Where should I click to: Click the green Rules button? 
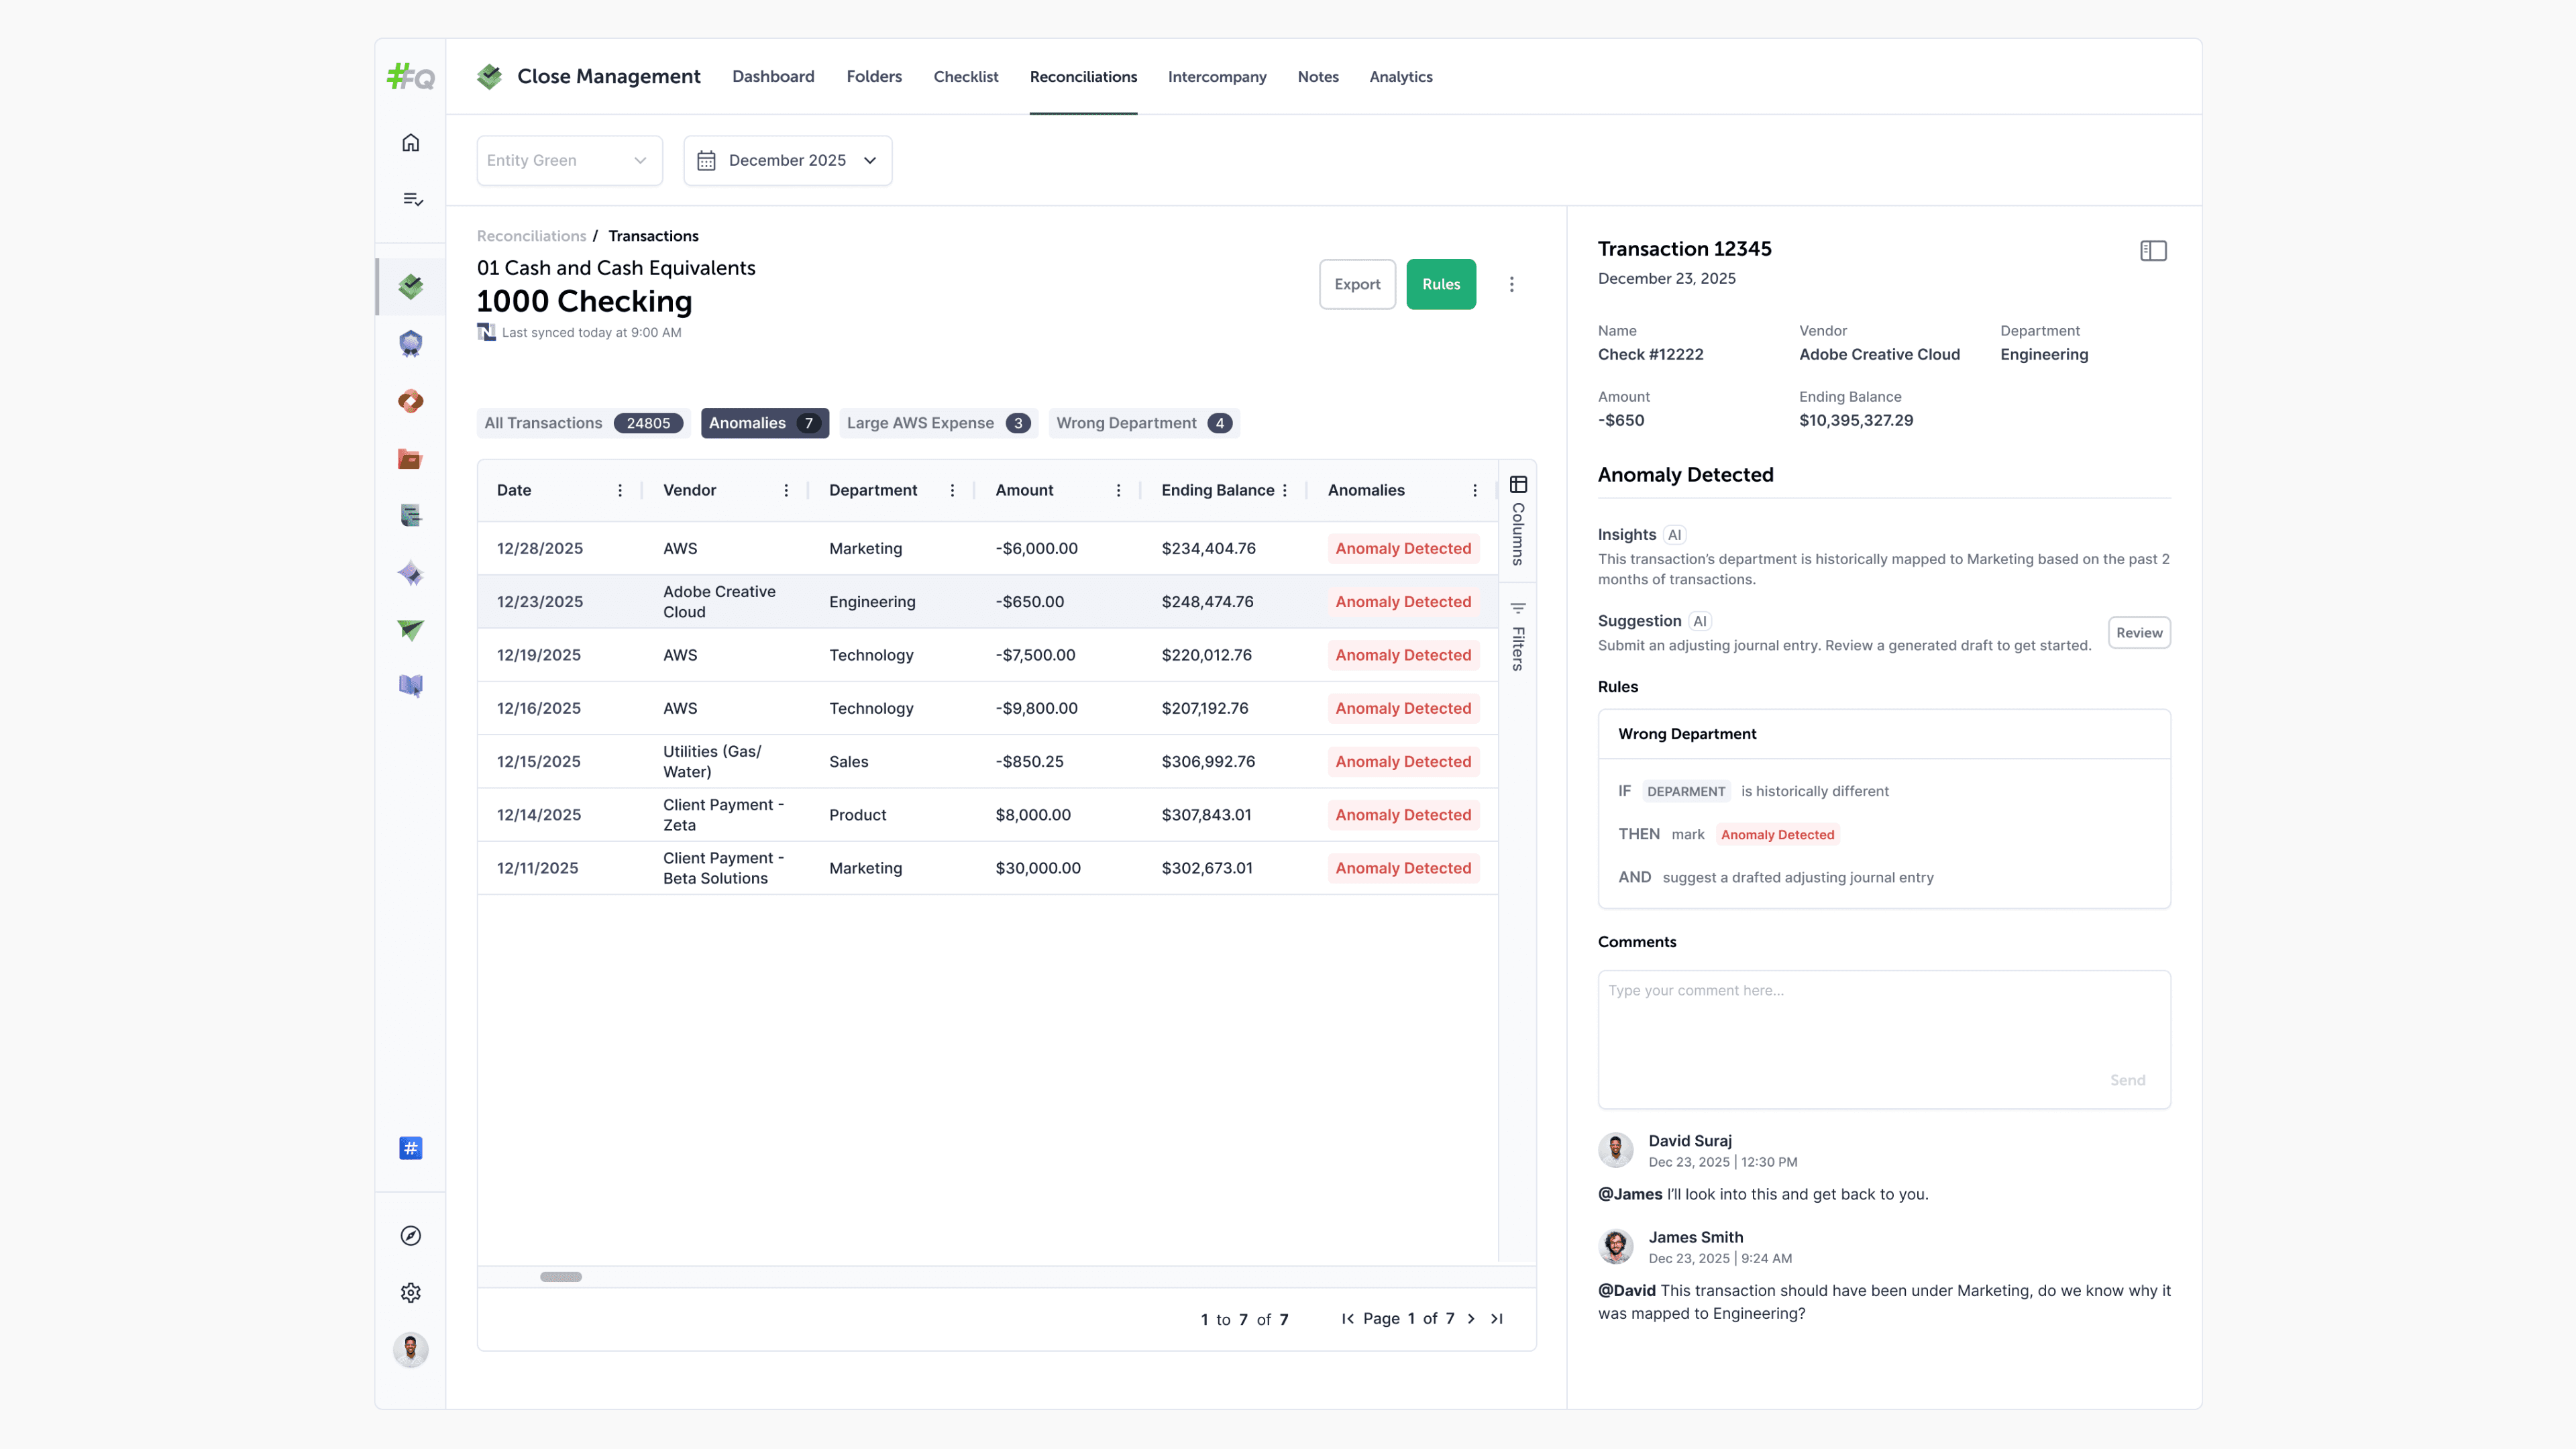1440,285
